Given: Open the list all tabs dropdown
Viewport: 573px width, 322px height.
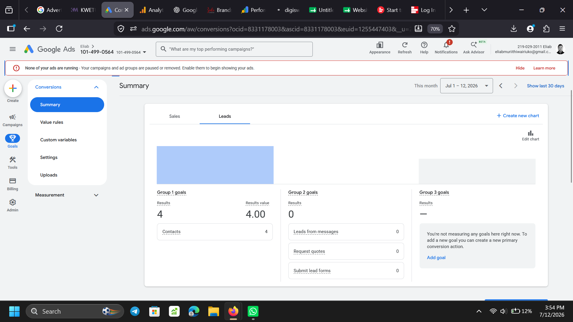Looking at the screenshot, I should pyautogui.click(x=484, y=10).
